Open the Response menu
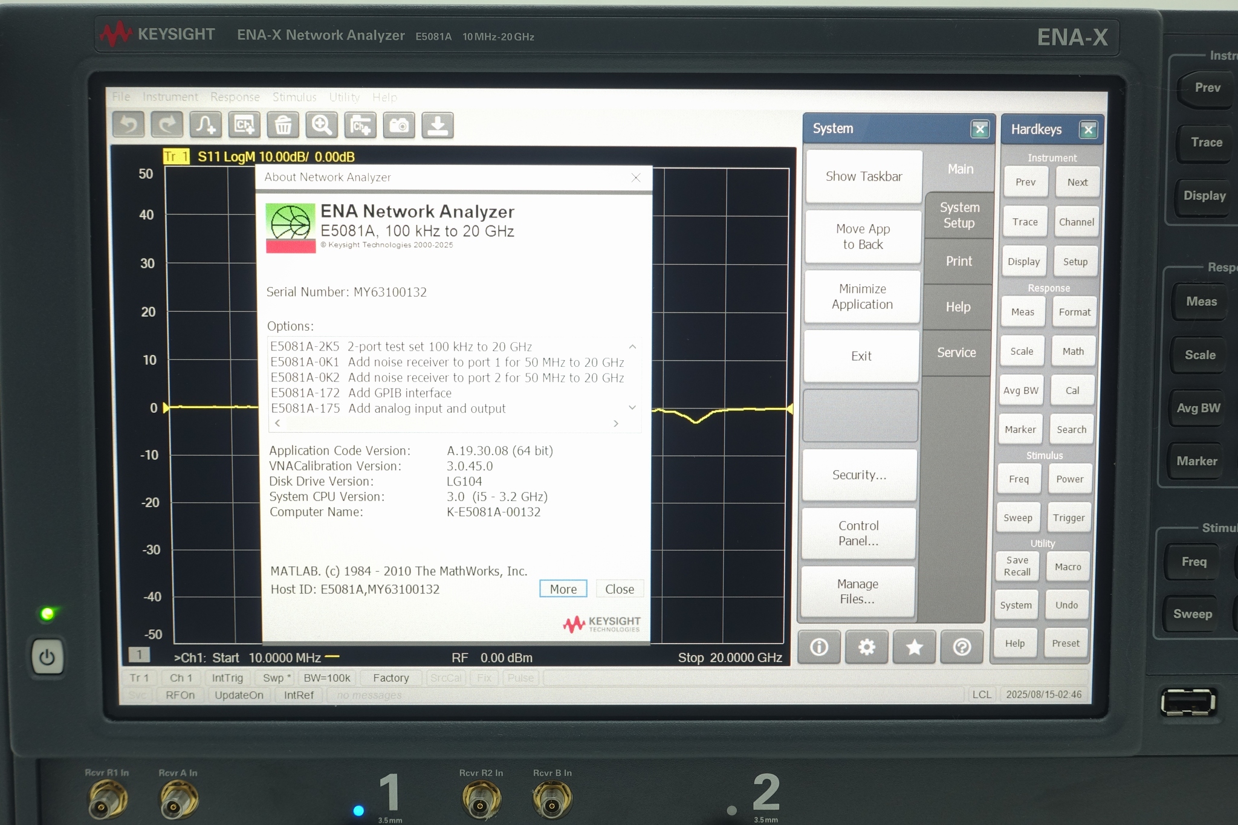The width and height of the screenshot is (1238, 825). click(x=235, y=97)
